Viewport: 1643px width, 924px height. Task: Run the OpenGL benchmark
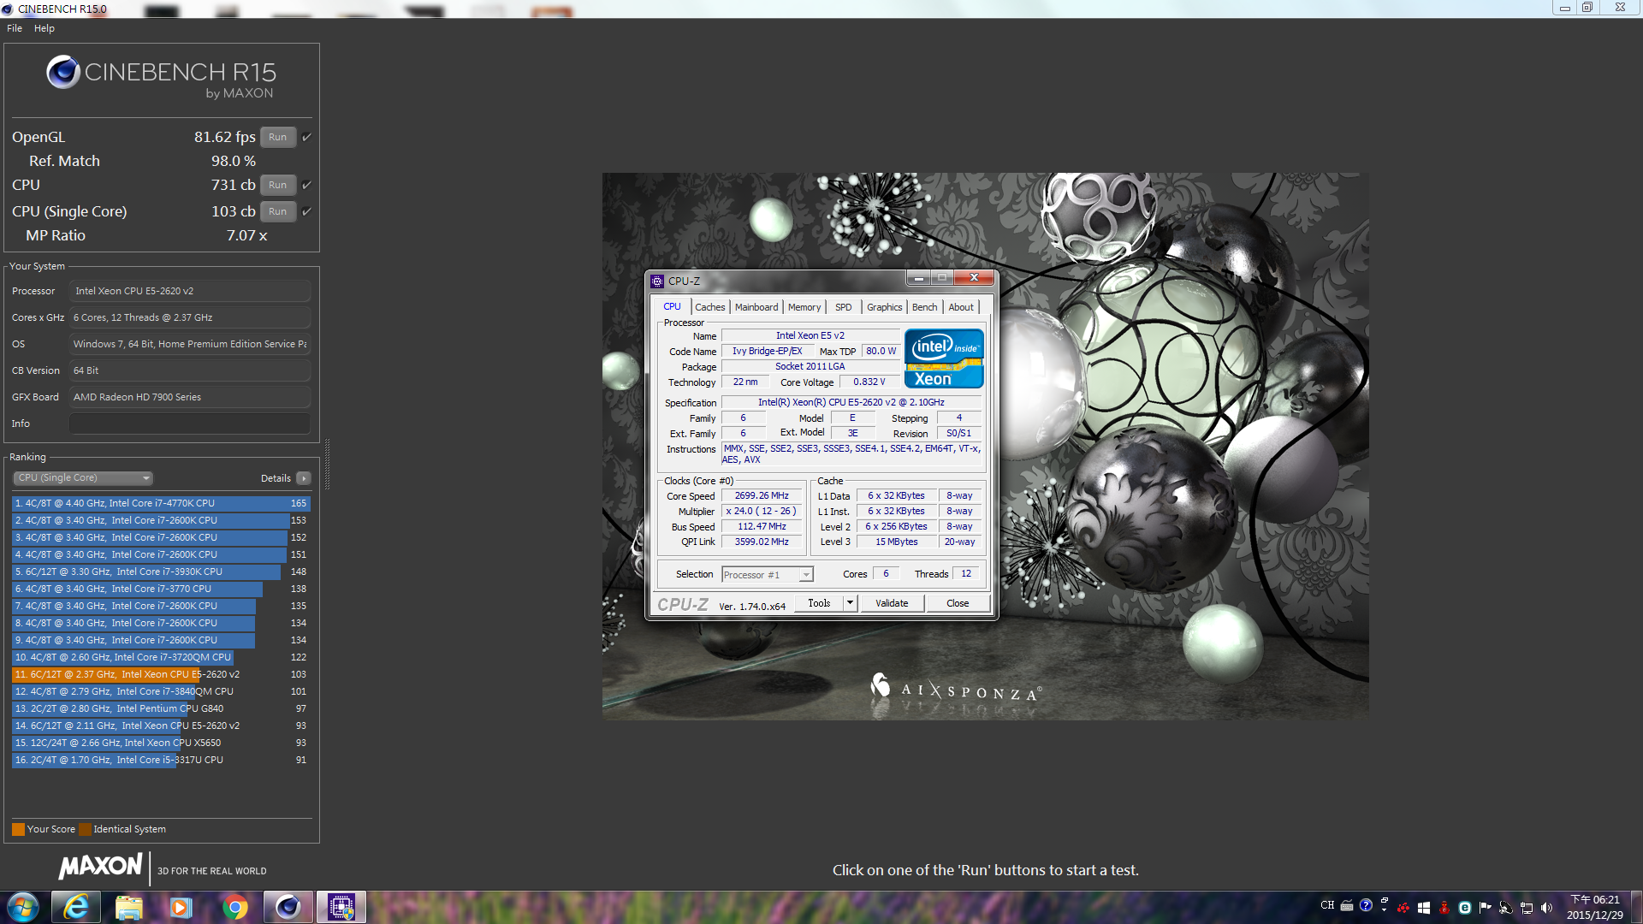point(278,137)
